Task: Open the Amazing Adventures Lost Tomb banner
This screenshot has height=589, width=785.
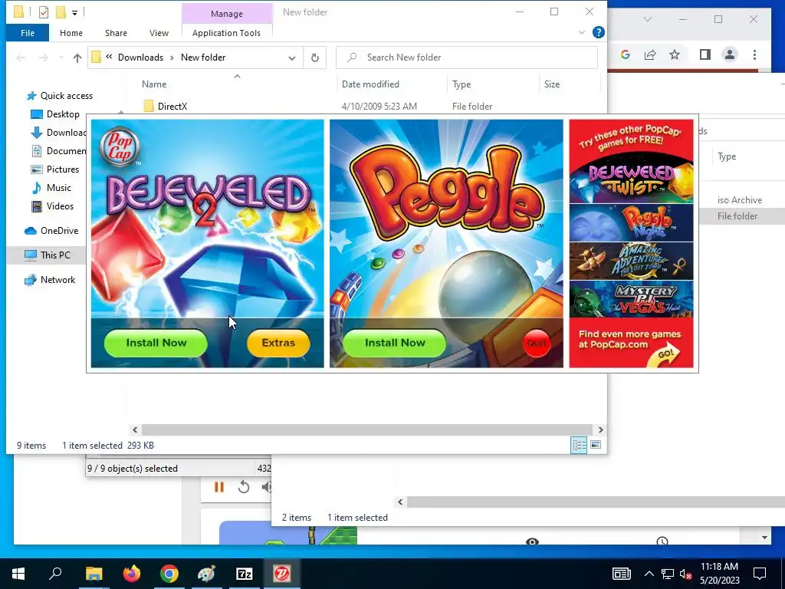Action: (x=632, y=261)
